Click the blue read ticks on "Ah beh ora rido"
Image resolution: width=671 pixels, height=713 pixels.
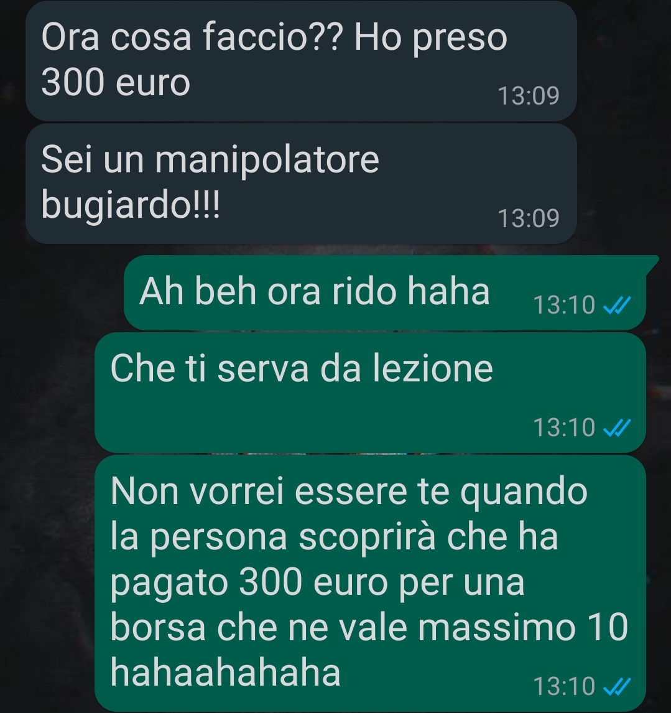[617, 305]
